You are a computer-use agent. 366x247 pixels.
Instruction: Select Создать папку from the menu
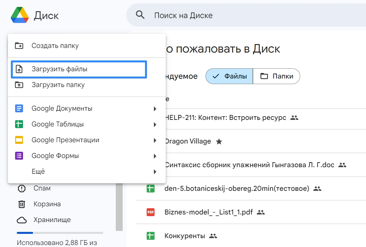55,46
